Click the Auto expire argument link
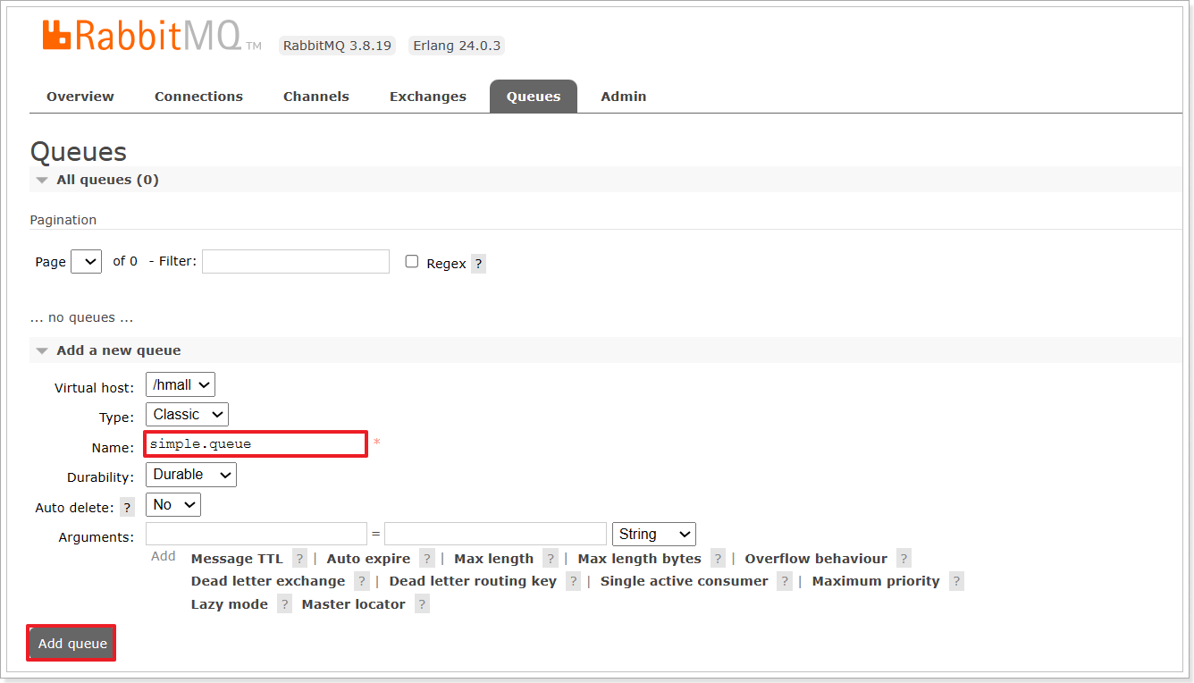1194x683 pixels. coord(368,559)
